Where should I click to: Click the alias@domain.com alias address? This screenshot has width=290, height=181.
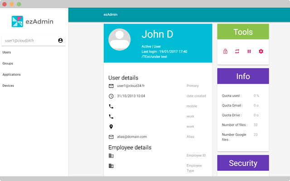[132, 137]
